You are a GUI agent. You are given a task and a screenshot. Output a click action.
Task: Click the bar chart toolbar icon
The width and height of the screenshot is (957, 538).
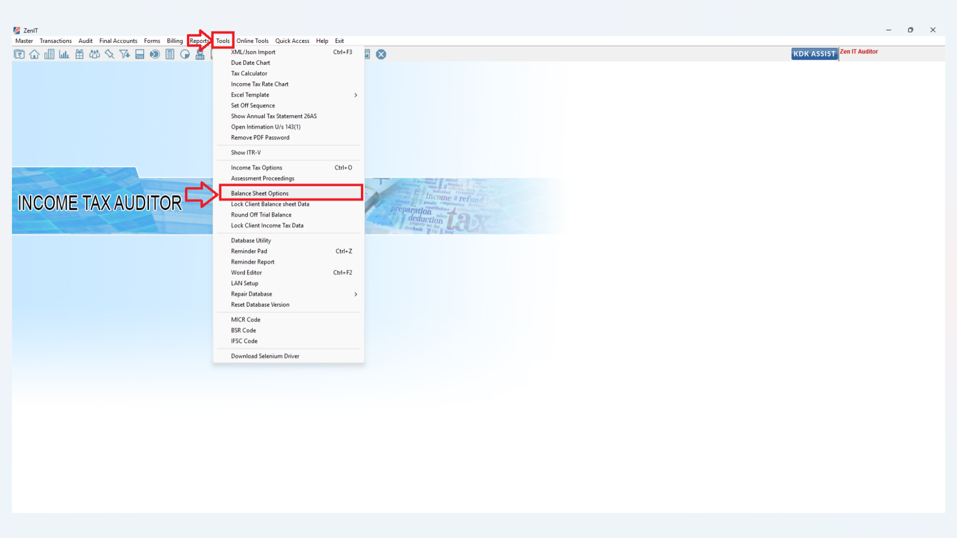64,54
